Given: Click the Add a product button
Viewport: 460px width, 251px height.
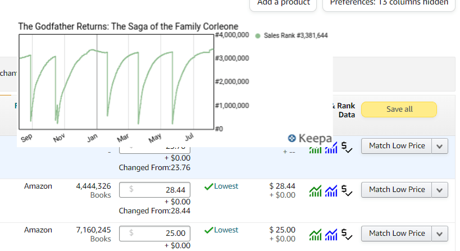Looking at the screenshot, I should [283, 3].
